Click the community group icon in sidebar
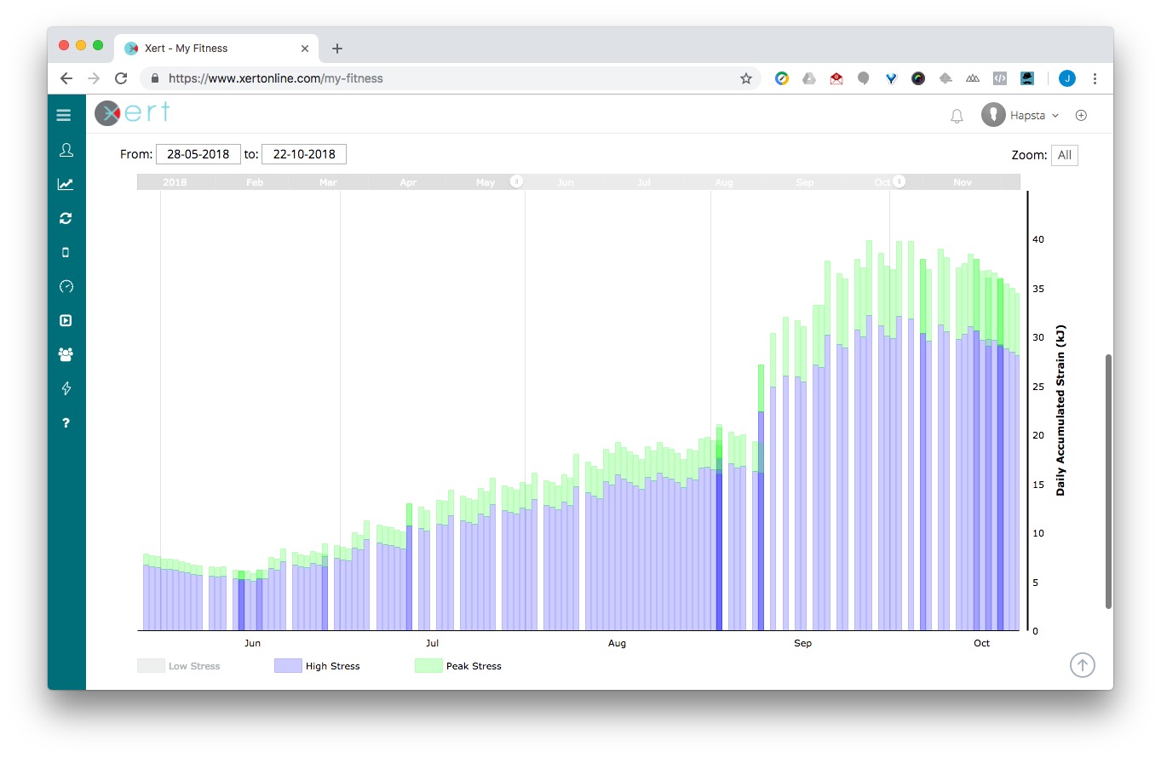1161x758 pixels. click(66, 354)
